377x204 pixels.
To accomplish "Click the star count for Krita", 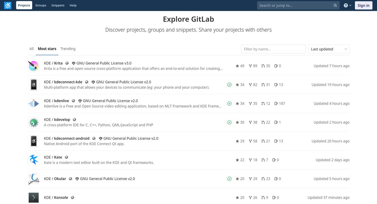I will [x=240, y=66].
